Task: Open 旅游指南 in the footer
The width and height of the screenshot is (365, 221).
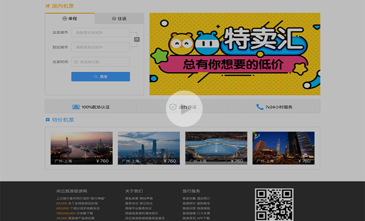Action: [189, 213]
